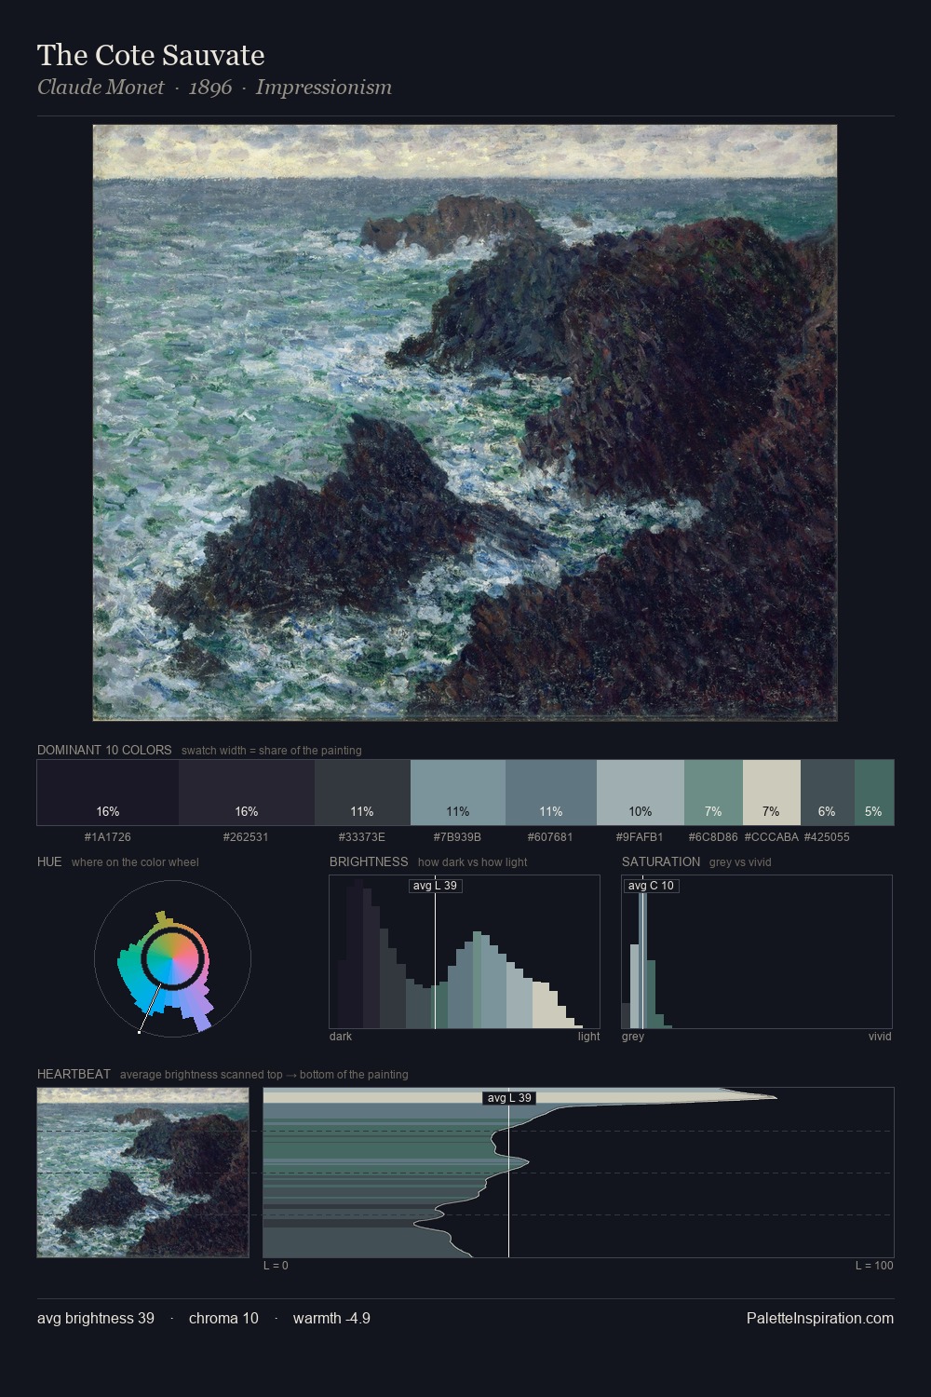Click the saturation avg C 10 label
The width and height of the screenshot is (931, 1397).
(x=651, y=886)
